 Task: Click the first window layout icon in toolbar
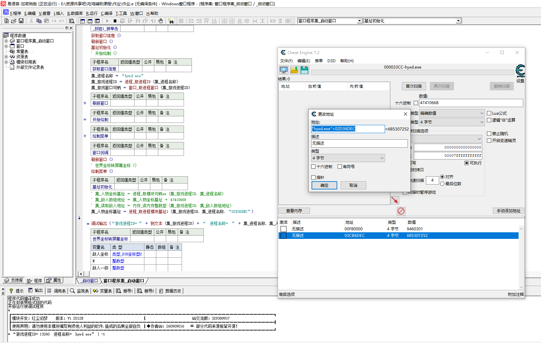coord(82,21)
